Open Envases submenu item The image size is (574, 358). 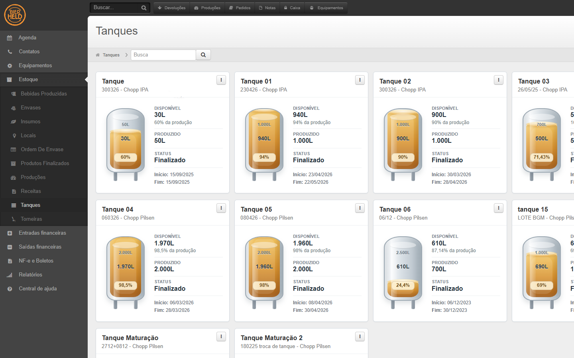[44, 108]
